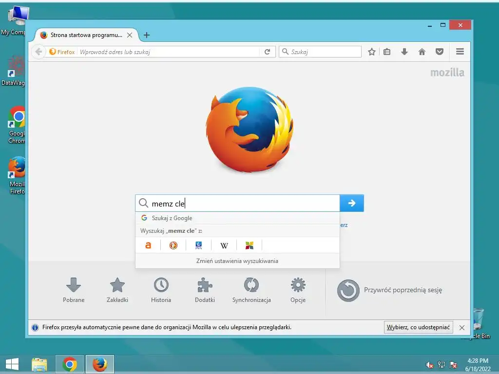Open Opcje options shortcut
Screen dimensions: 499x374
[298, 290]
